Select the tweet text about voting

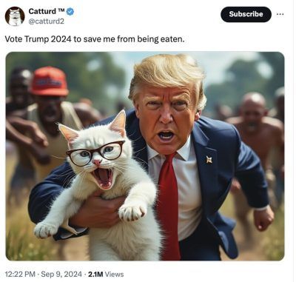coord(95,39)
